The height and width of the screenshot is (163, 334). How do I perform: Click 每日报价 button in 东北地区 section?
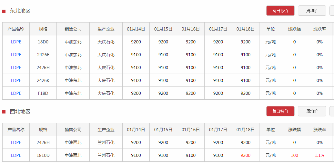click(280, 11)
